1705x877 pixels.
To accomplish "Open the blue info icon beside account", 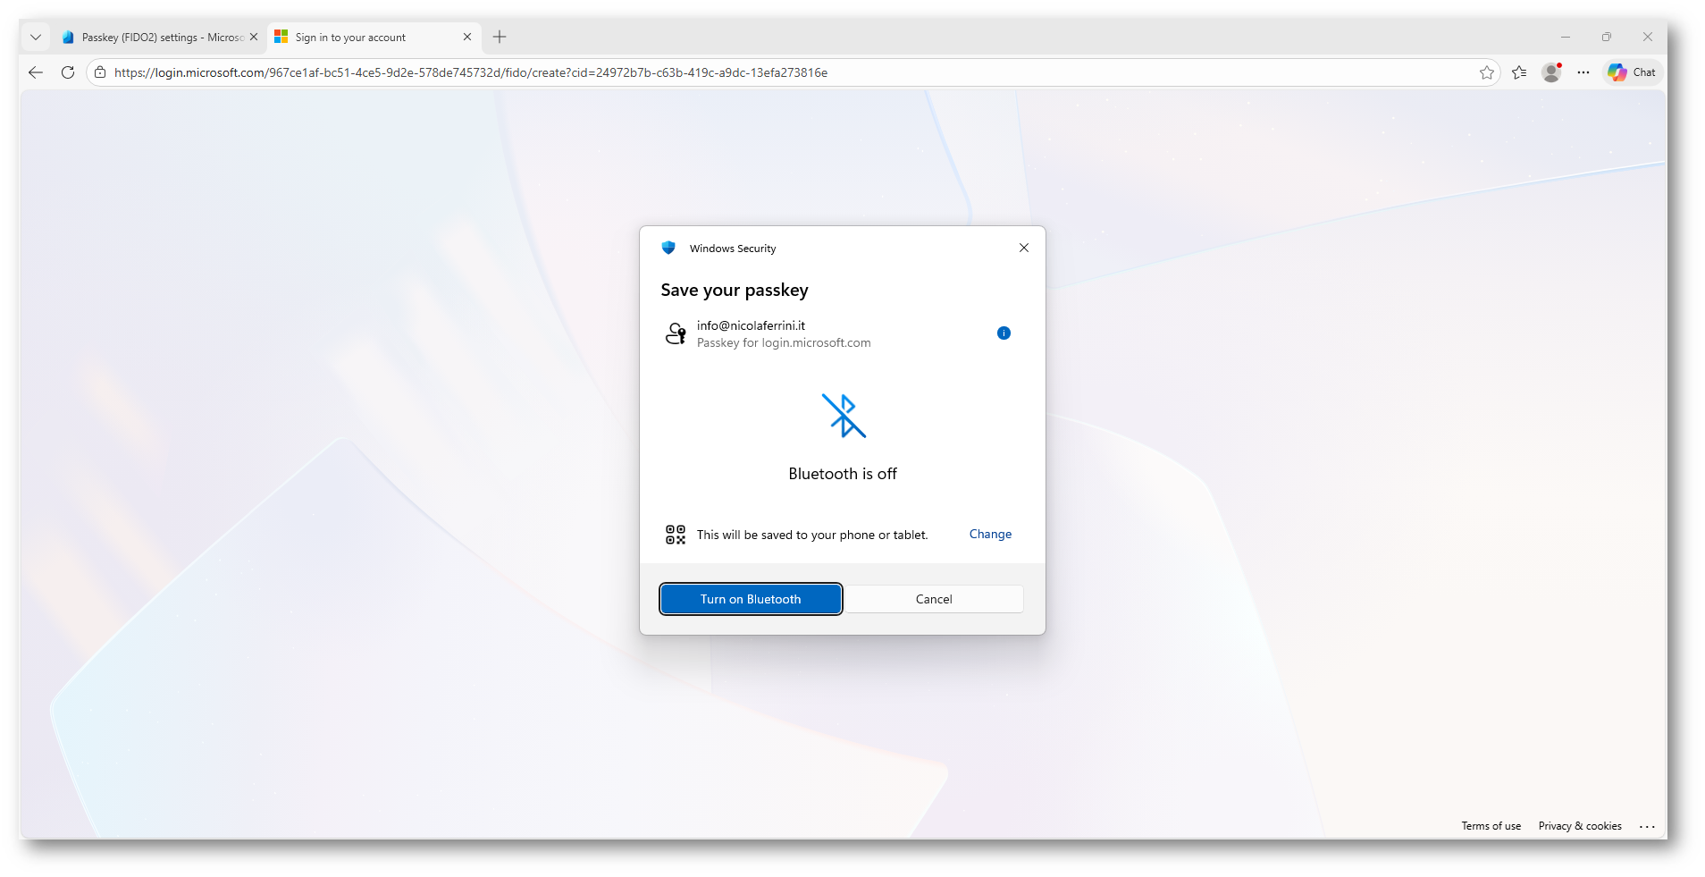I will click(1004, 333).
